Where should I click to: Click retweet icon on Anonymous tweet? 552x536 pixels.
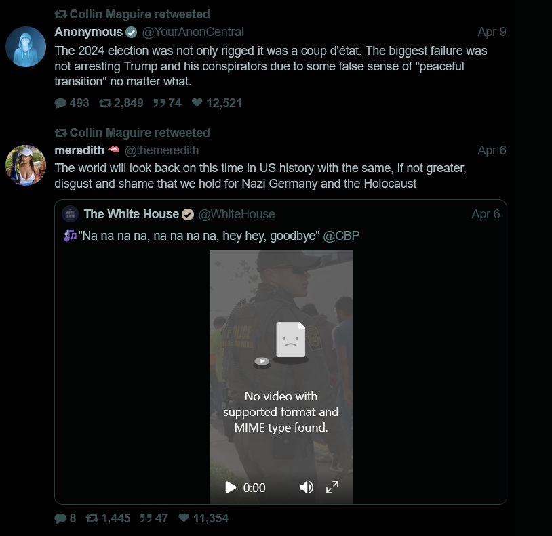106,103
